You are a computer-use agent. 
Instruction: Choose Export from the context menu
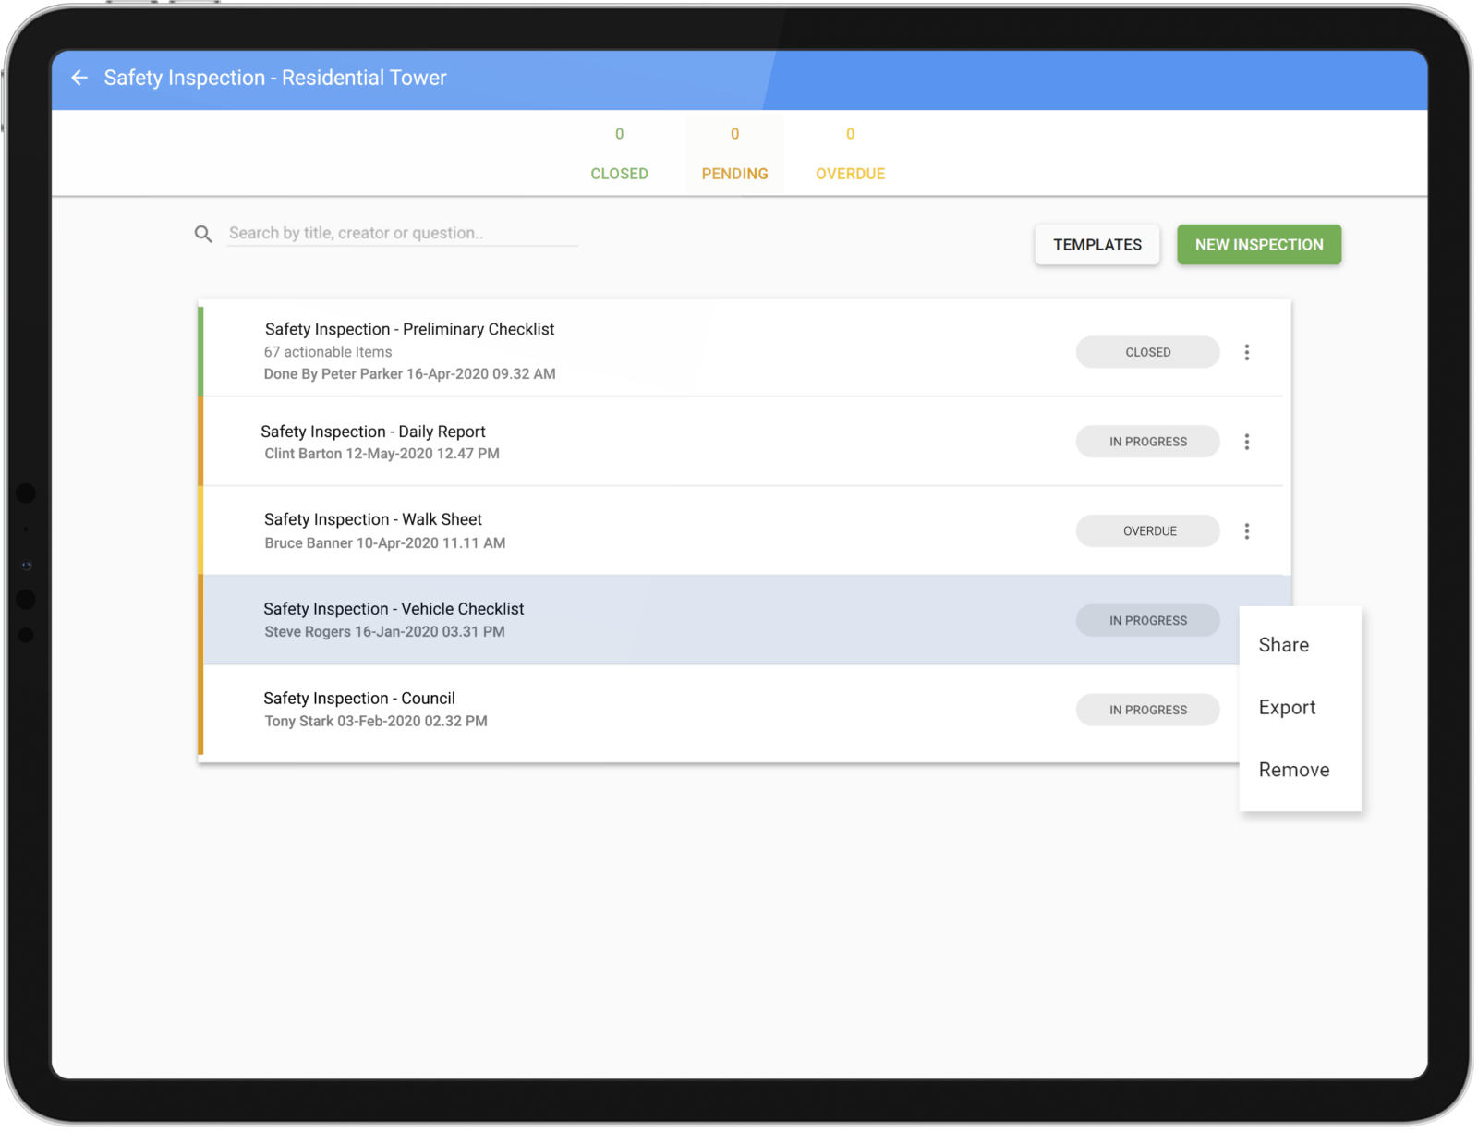[x=1287, y=708]
